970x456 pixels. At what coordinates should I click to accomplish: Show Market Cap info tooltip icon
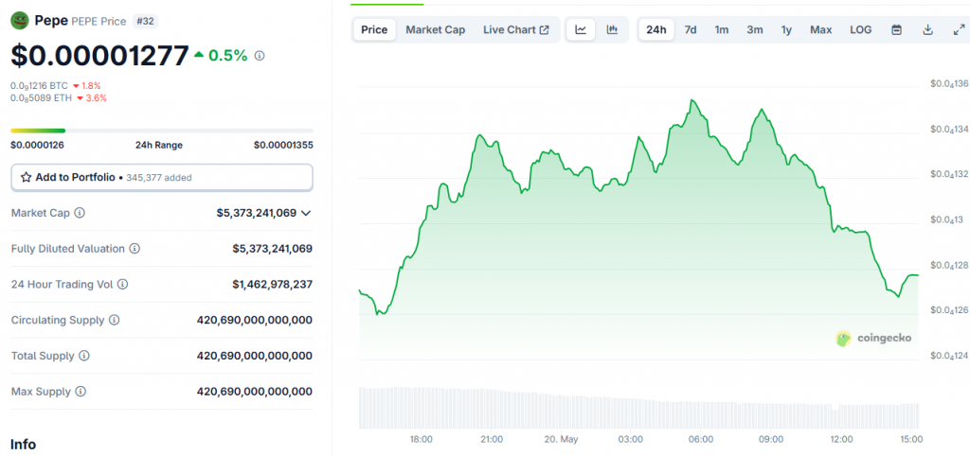point(80,213)
